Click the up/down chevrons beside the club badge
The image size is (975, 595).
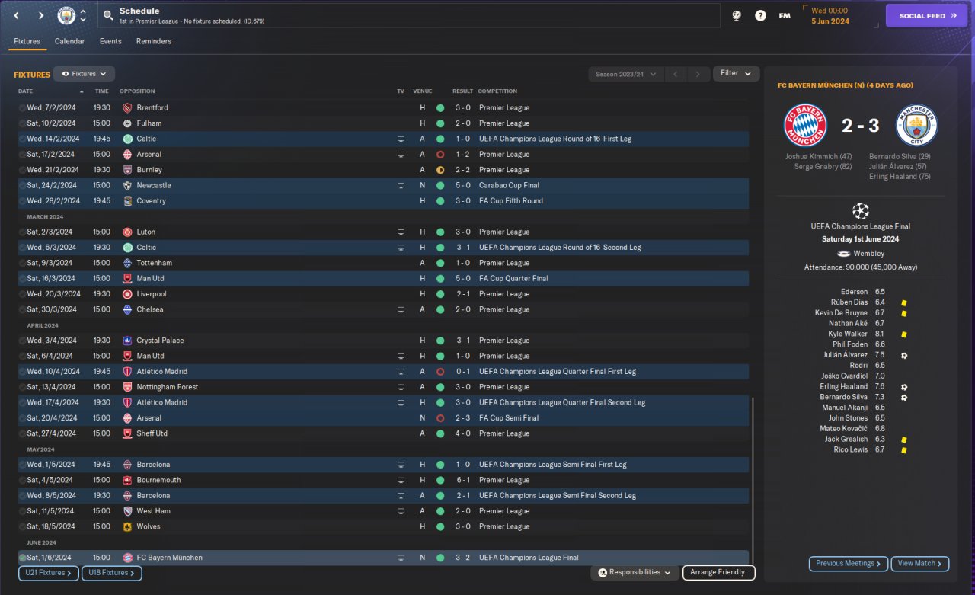coord(83,15)
